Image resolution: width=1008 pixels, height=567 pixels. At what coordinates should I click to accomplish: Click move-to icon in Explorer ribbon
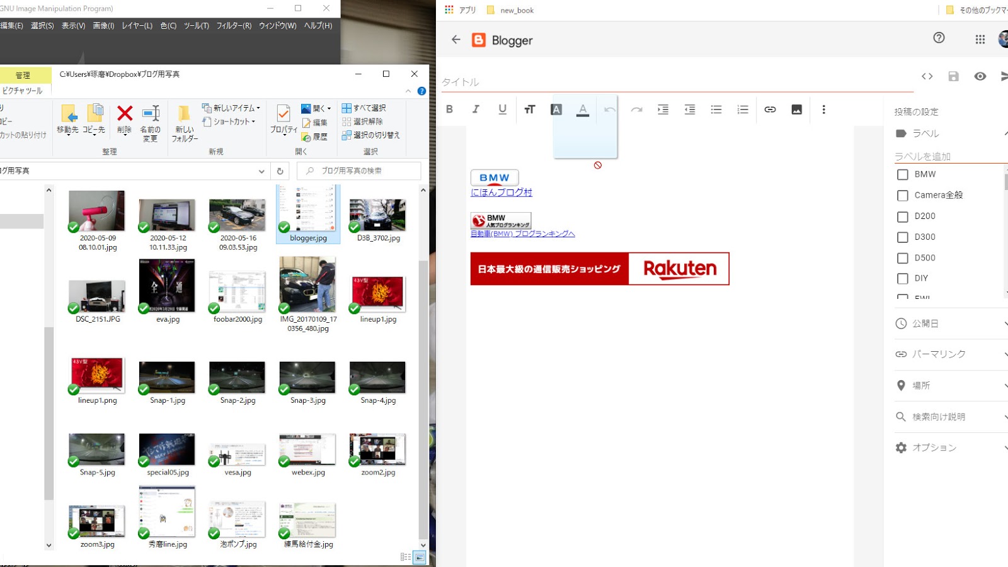tap(68, 120)
